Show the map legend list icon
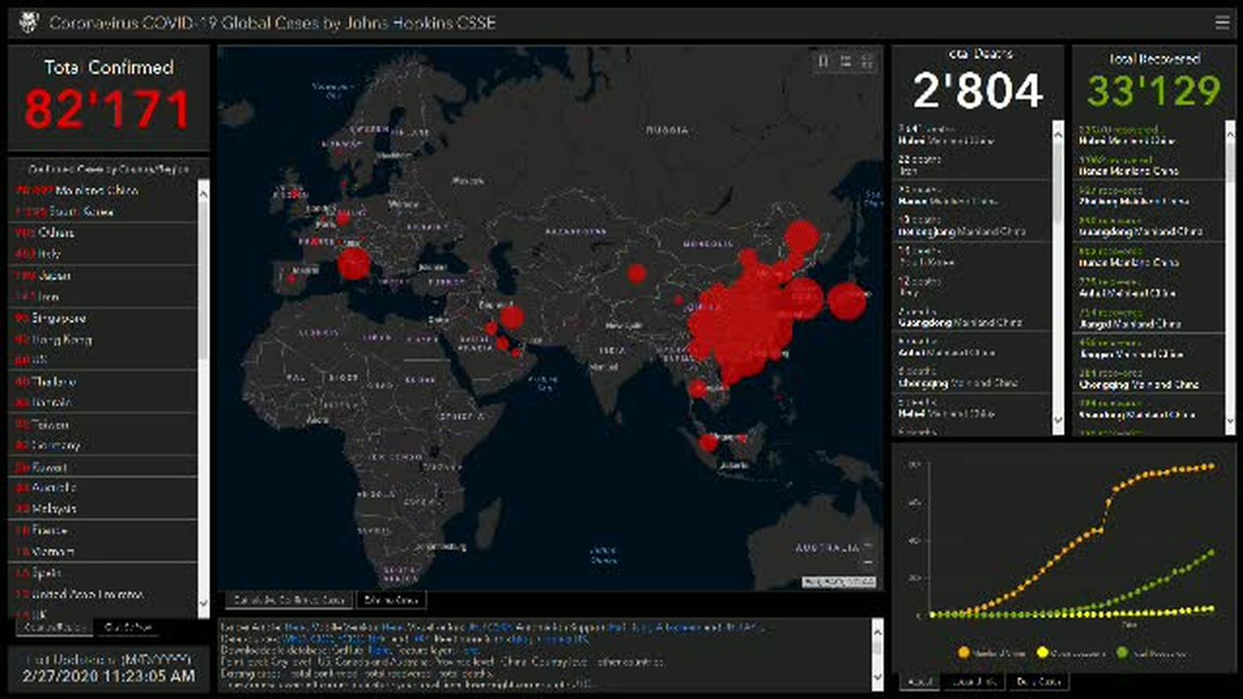Viewport: 1243px width, 699px height. pyautogui.click(x=846, y=61)
